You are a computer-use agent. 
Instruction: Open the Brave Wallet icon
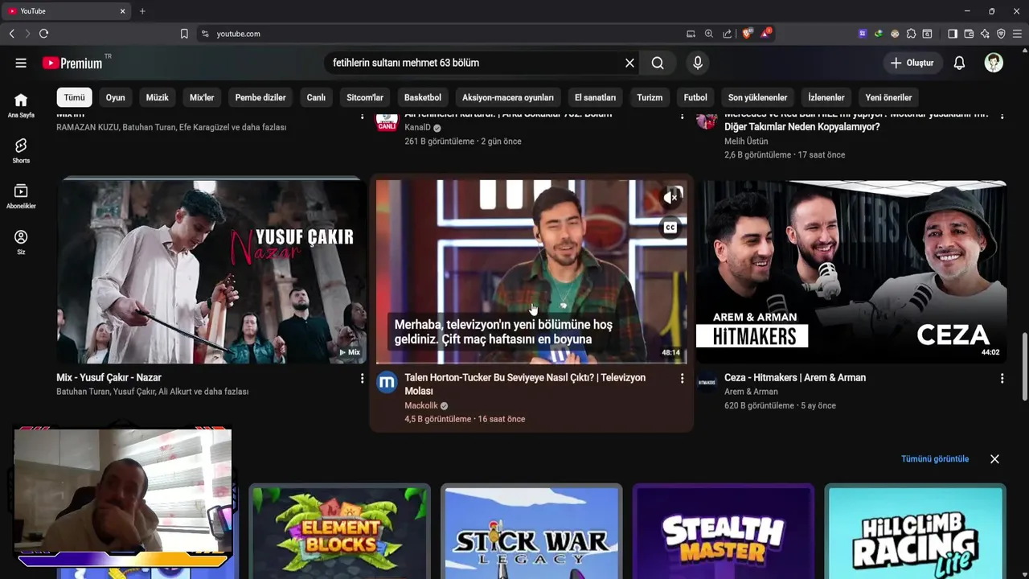click(969, 34)
